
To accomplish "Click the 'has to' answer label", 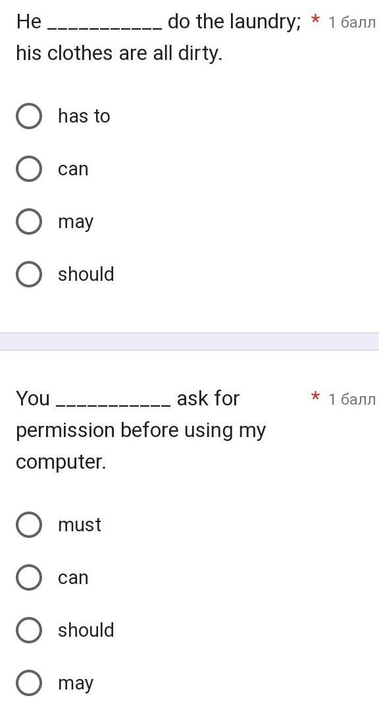I will 84,116.
